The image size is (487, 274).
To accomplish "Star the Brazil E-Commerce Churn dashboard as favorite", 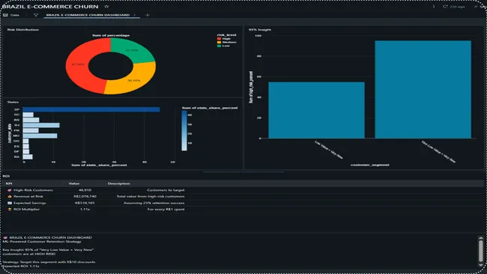I will [106, 6].
